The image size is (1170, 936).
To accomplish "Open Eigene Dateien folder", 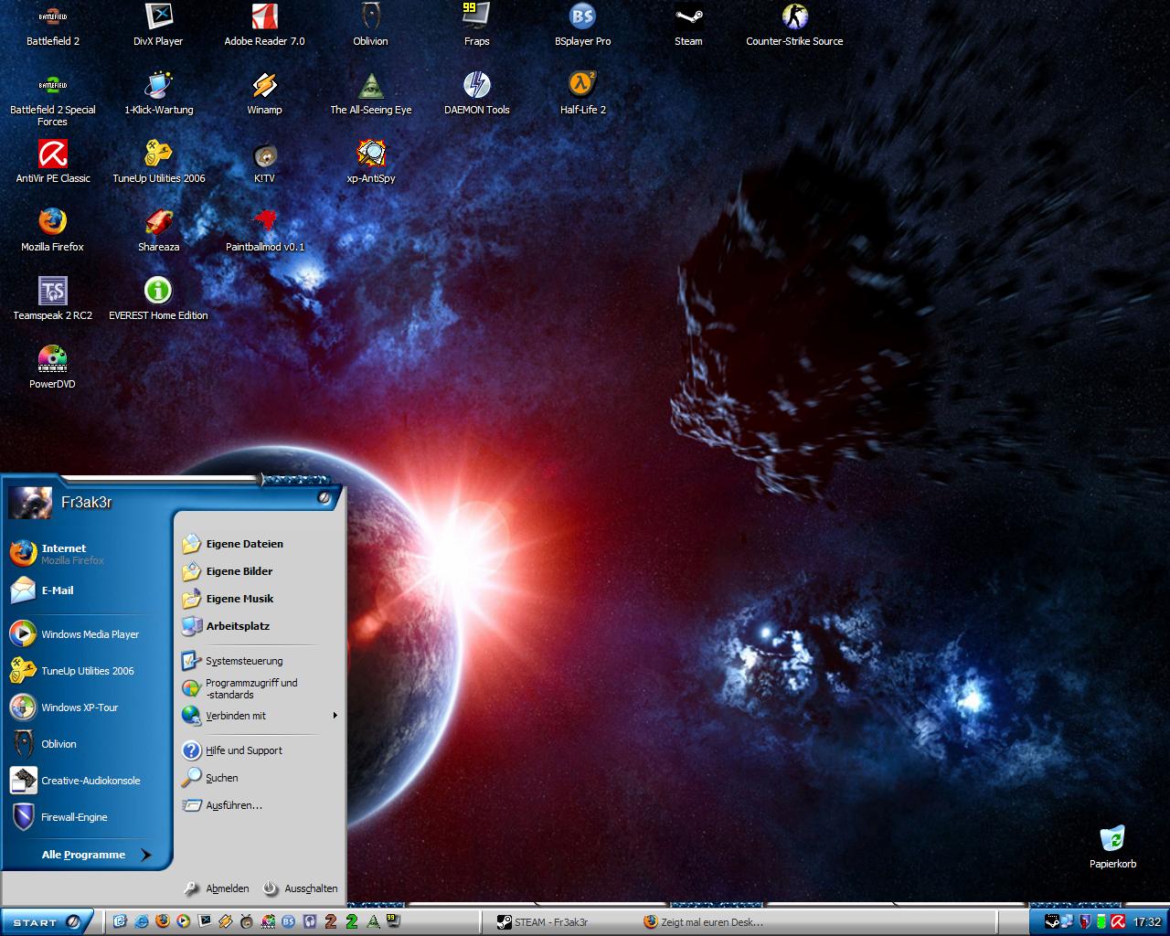I will 260,544.
